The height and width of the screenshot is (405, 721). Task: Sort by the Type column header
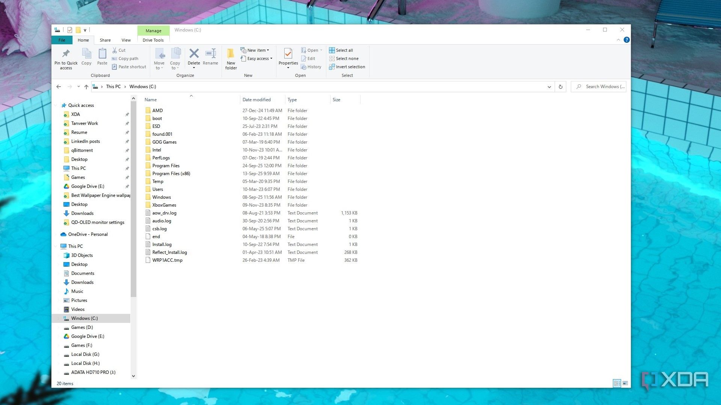308,100
